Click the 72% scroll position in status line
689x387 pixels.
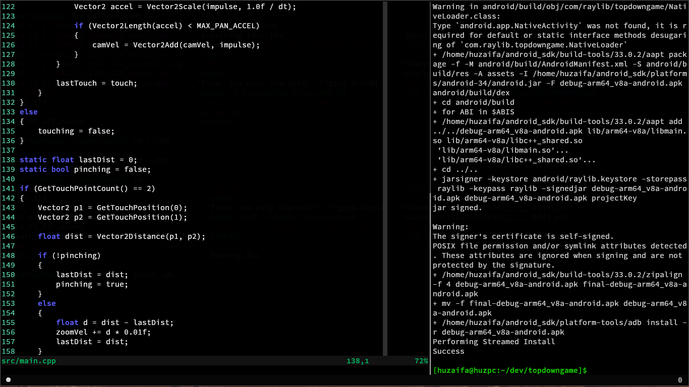(x=421, y=361)
